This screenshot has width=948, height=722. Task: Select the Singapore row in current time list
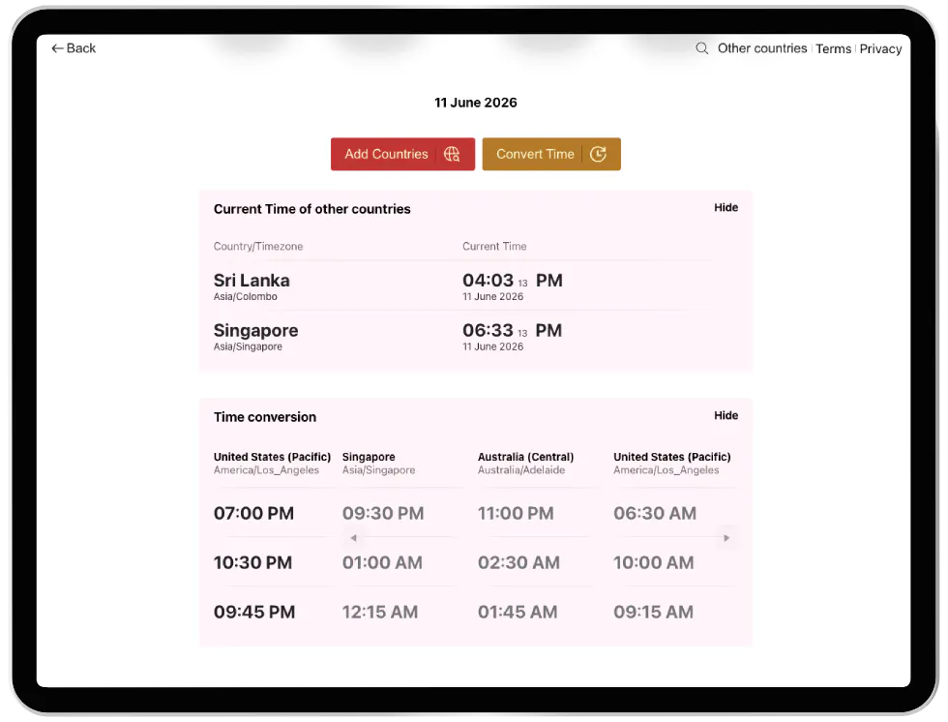pos(475,337)
